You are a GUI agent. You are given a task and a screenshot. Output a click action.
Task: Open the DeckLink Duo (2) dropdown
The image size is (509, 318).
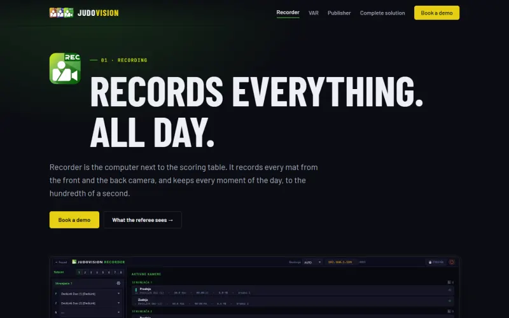[90, 303]
